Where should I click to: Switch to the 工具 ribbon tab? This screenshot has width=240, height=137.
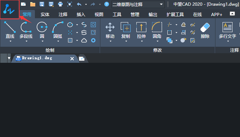117,14
